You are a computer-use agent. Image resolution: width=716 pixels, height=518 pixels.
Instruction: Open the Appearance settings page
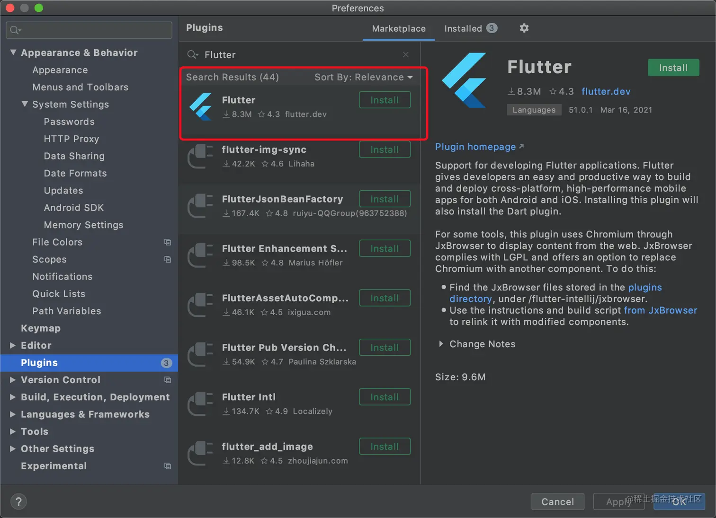[60, 70]
